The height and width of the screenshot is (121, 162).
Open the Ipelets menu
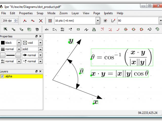[x=109, y=13]
